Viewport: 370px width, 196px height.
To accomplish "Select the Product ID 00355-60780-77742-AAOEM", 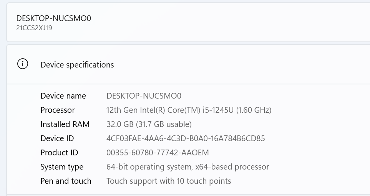I will point(158,153).
